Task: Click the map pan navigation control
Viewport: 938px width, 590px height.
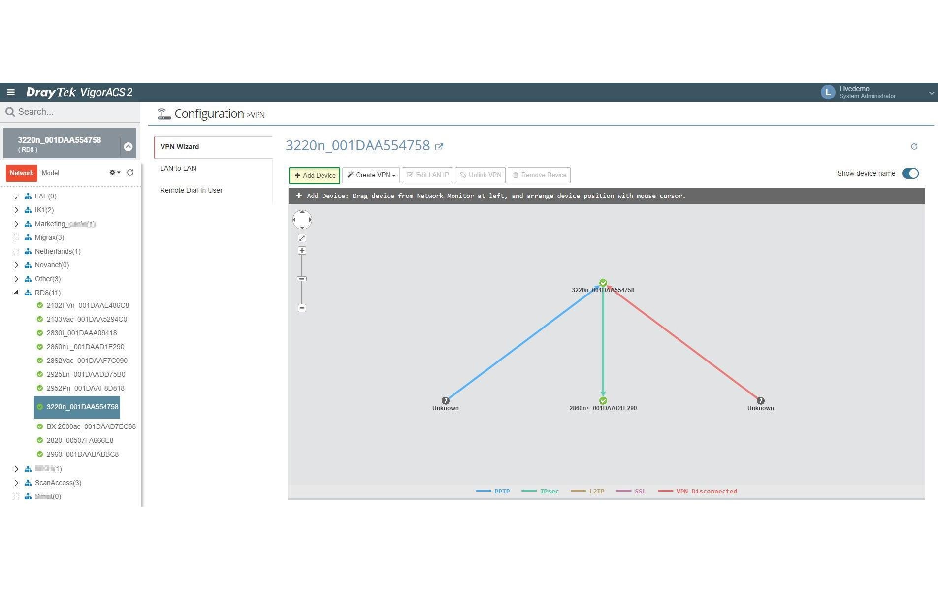Action: pyautogui.click(x=302, y=220)
